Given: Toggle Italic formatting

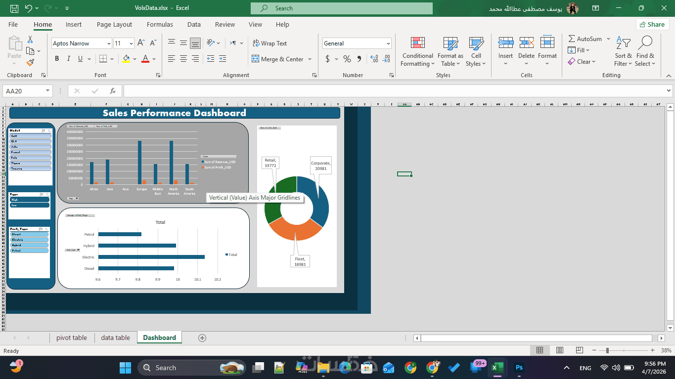Looking at the screenshot, I should click(x=69, y=59).
